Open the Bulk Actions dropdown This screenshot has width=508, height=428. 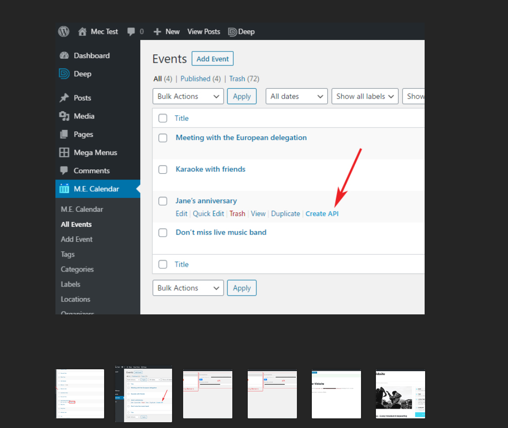click(188, 96)
